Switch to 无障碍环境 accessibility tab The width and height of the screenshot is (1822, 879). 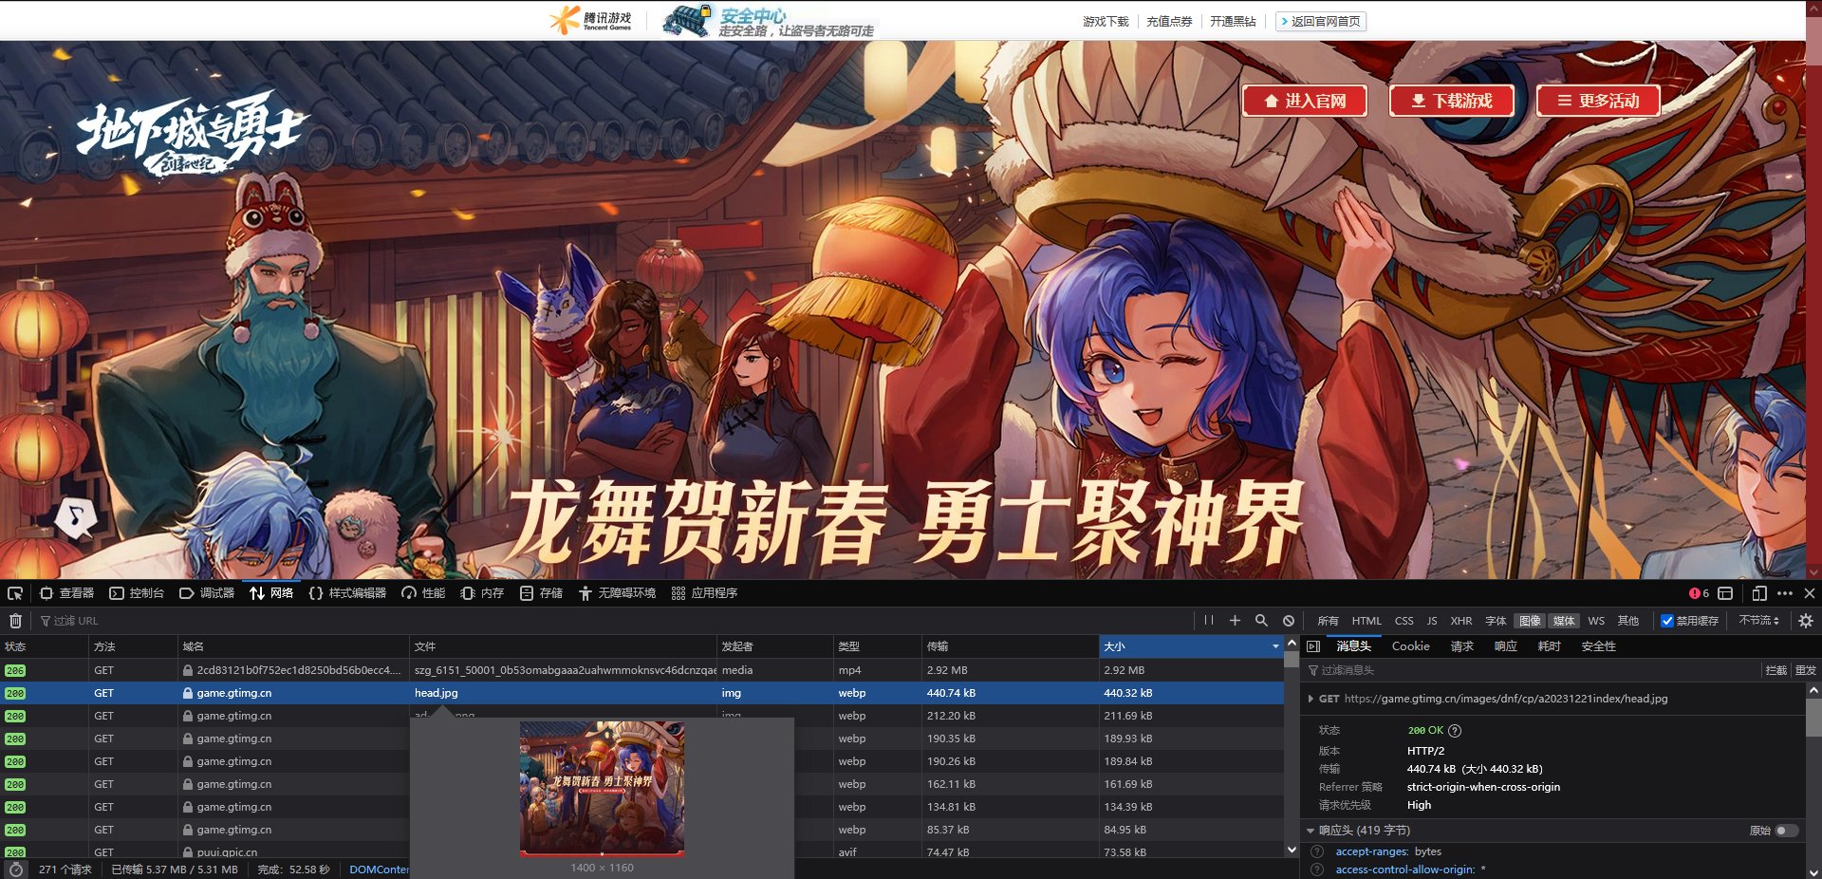pos(617,593)
